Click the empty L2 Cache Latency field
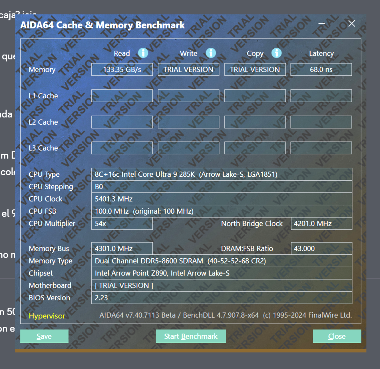This screenshot has width=380, height=369. click(321, 122)
